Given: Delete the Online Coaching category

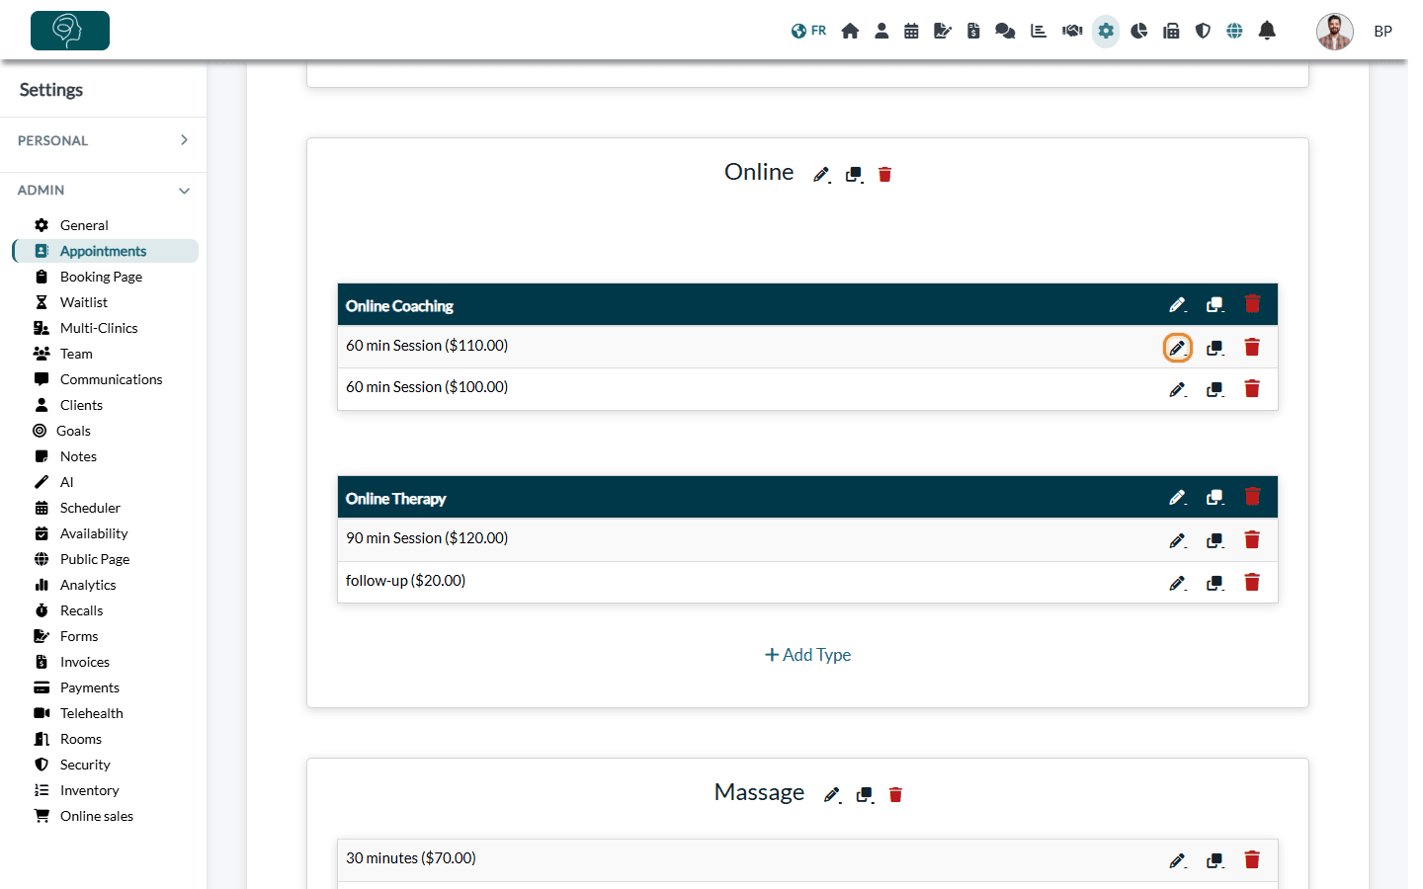Looking at the screenshot, I should point(1252,304).
